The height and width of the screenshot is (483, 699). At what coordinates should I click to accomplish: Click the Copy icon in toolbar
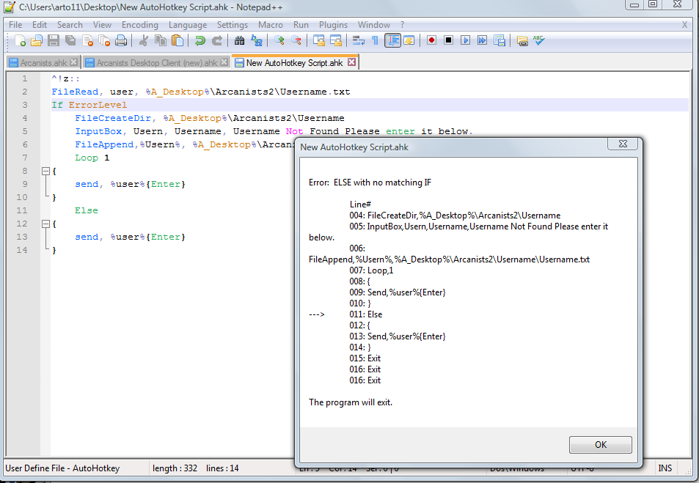click(x=161, y=40)
